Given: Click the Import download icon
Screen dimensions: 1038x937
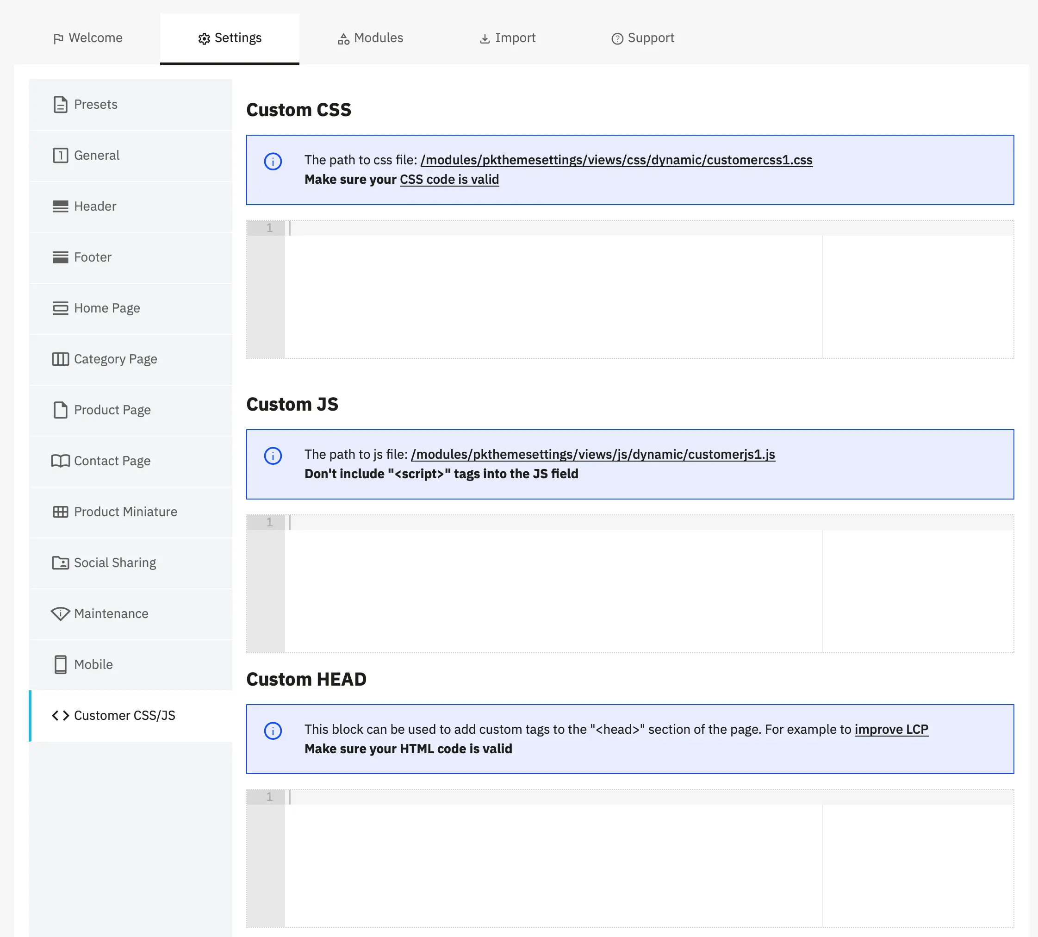Looking at the screenshot, I should [x=485, y=38].
